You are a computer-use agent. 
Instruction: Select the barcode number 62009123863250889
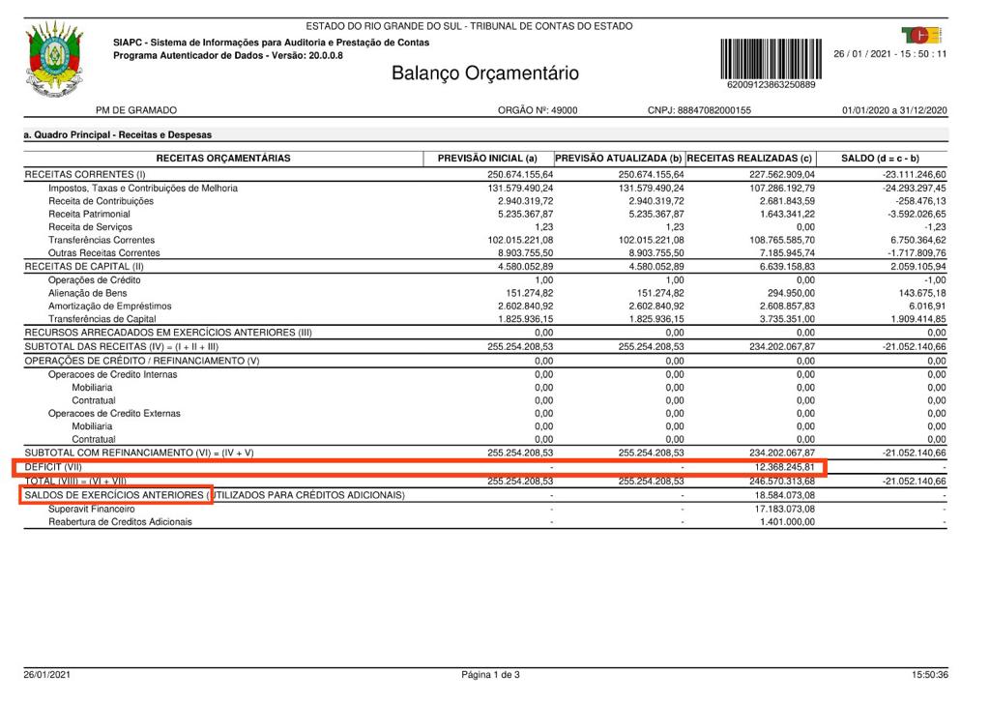click(771, 84)
